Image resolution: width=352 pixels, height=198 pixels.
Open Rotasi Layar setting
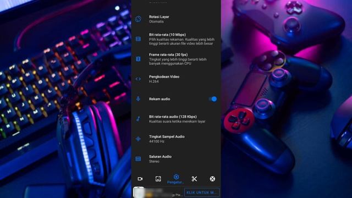click(x=176, y=19)
